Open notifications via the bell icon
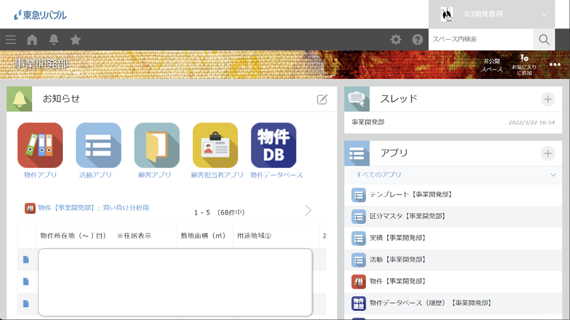570x320 pixels. pos(54,40)
